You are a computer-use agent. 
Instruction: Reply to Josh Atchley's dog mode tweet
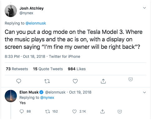19,81
